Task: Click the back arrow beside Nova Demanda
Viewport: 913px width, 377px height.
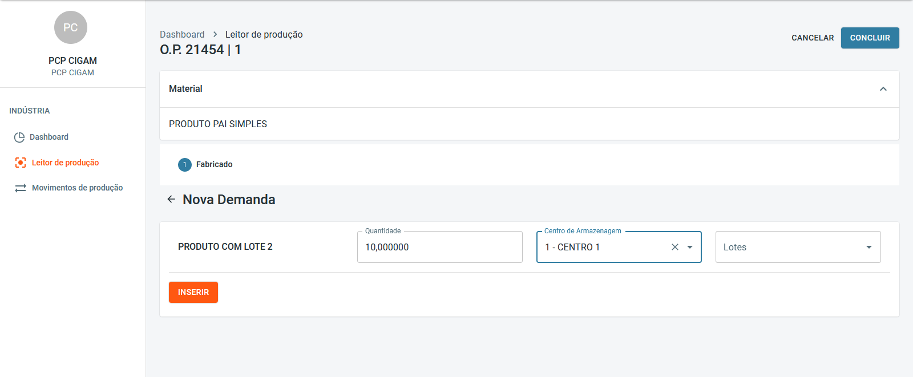Action: pyautogui.click(x=171, y=200)
